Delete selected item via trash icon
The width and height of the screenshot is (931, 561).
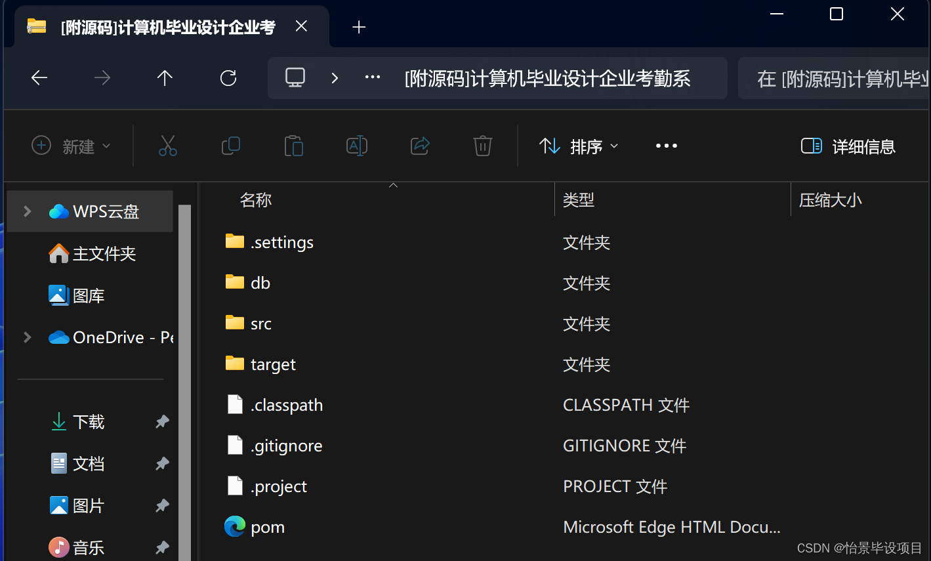[x=482, y=146]
